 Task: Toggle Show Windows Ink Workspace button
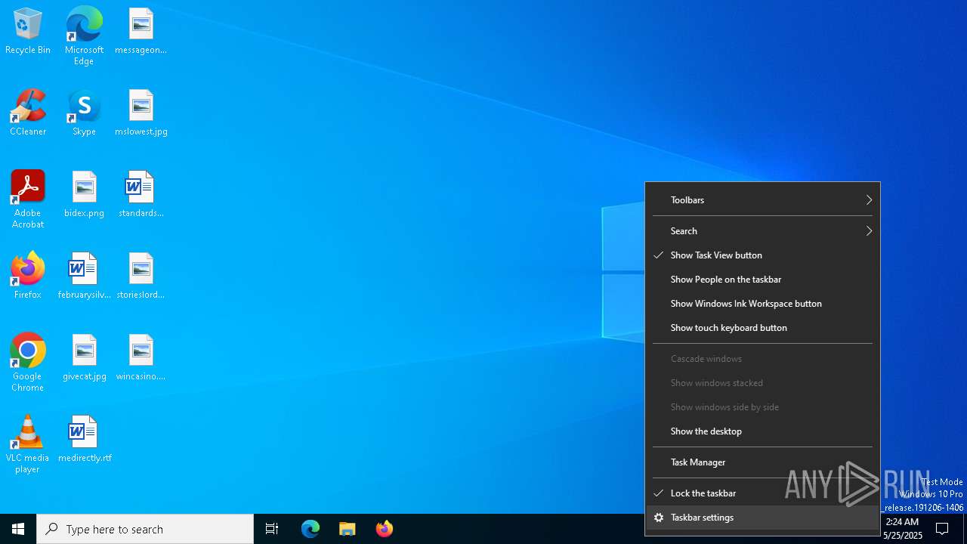coord(762,304)
